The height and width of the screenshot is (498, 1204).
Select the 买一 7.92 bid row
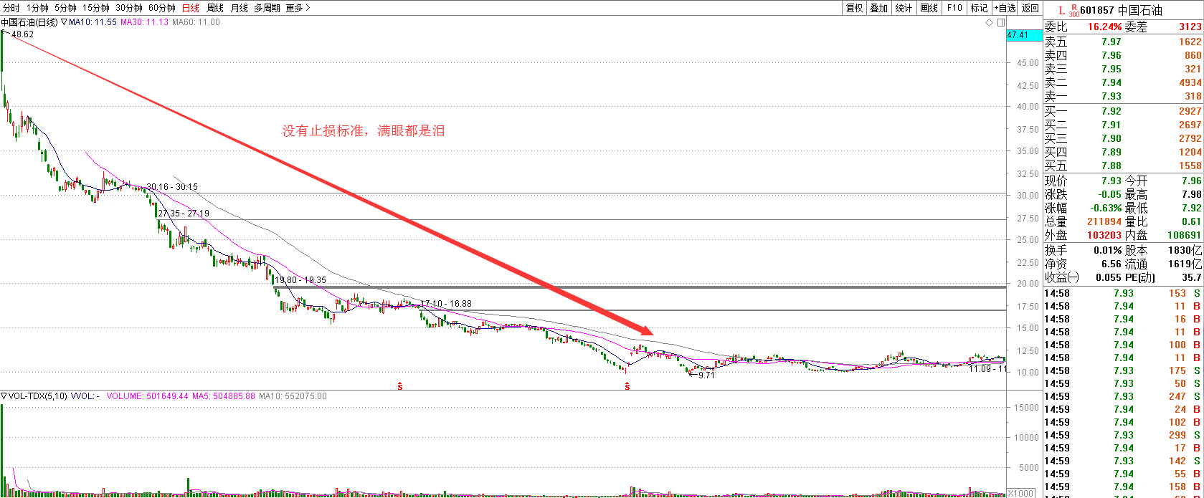(1123, 111)
